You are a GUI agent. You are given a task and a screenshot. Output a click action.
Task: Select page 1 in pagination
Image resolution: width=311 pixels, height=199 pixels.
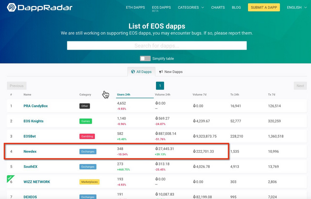pos(160,86)
